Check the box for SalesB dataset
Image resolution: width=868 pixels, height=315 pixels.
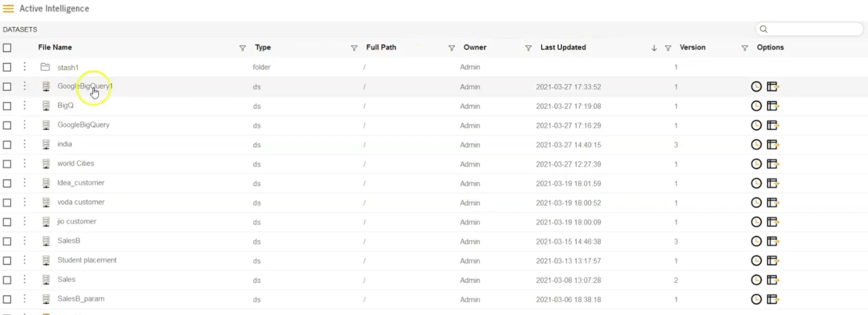pyautogui.click(x=7, y=242)
